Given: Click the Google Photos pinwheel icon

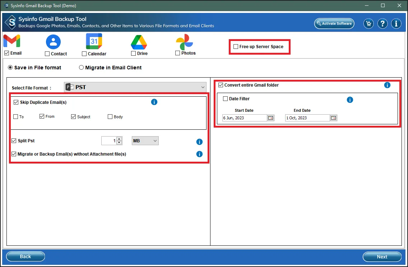Looking at the screenshot, I should (185, 42).
